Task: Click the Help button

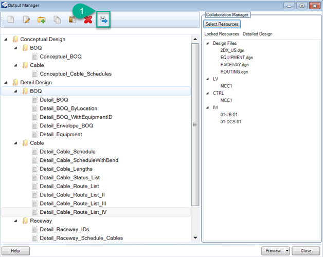Action: coord(15,251)
